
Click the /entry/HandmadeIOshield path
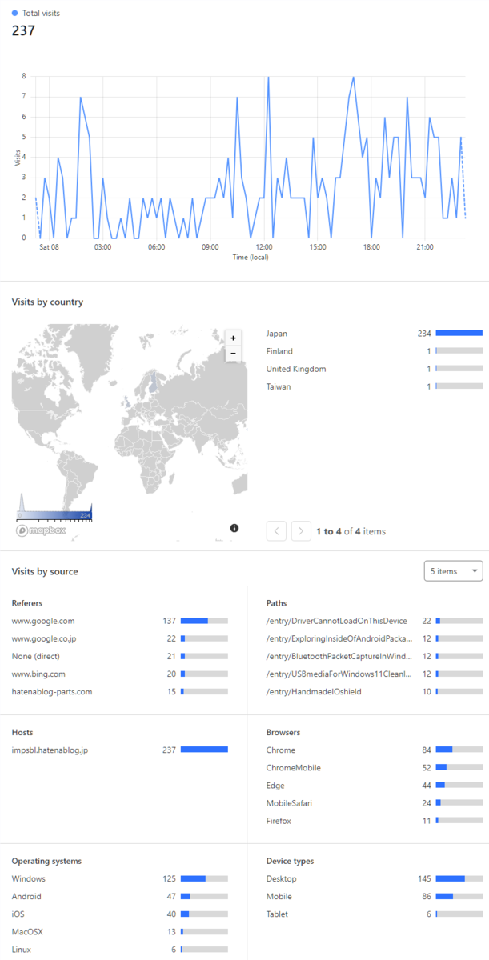[375, 691]
